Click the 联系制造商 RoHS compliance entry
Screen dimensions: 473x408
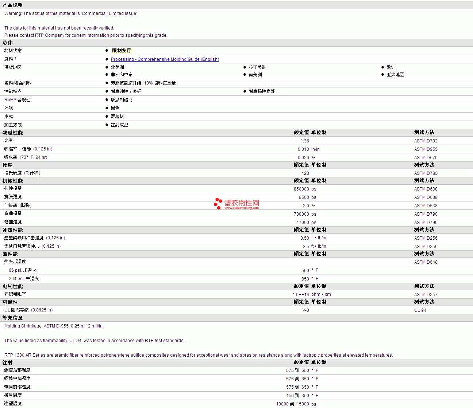tap(122, 100)
